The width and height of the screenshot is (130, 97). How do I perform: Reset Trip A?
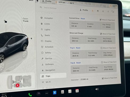point(78,48)
